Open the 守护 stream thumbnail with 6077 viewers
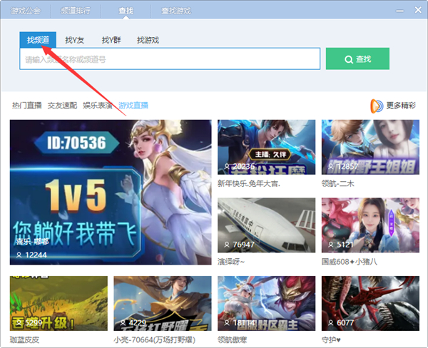 tap(370, 303)
